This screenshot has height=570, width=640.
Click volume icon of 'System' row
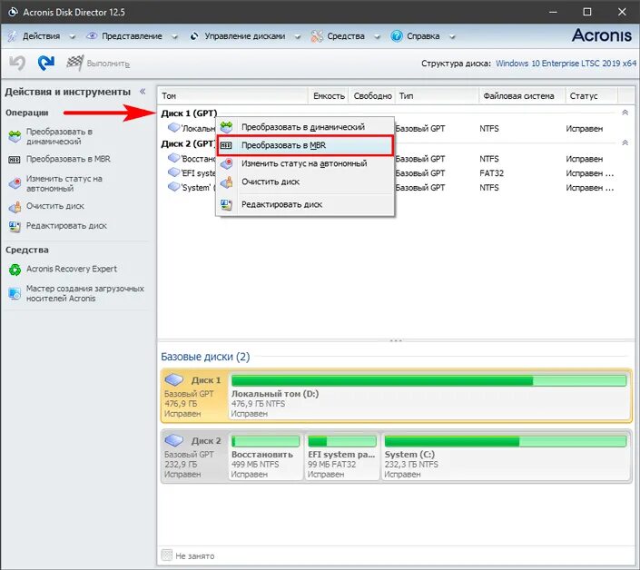(174, 187)
